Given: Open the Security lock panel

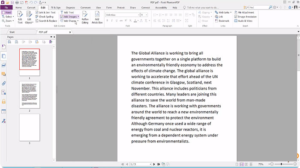Looking at the screenshot, I should tap(3, 101).
